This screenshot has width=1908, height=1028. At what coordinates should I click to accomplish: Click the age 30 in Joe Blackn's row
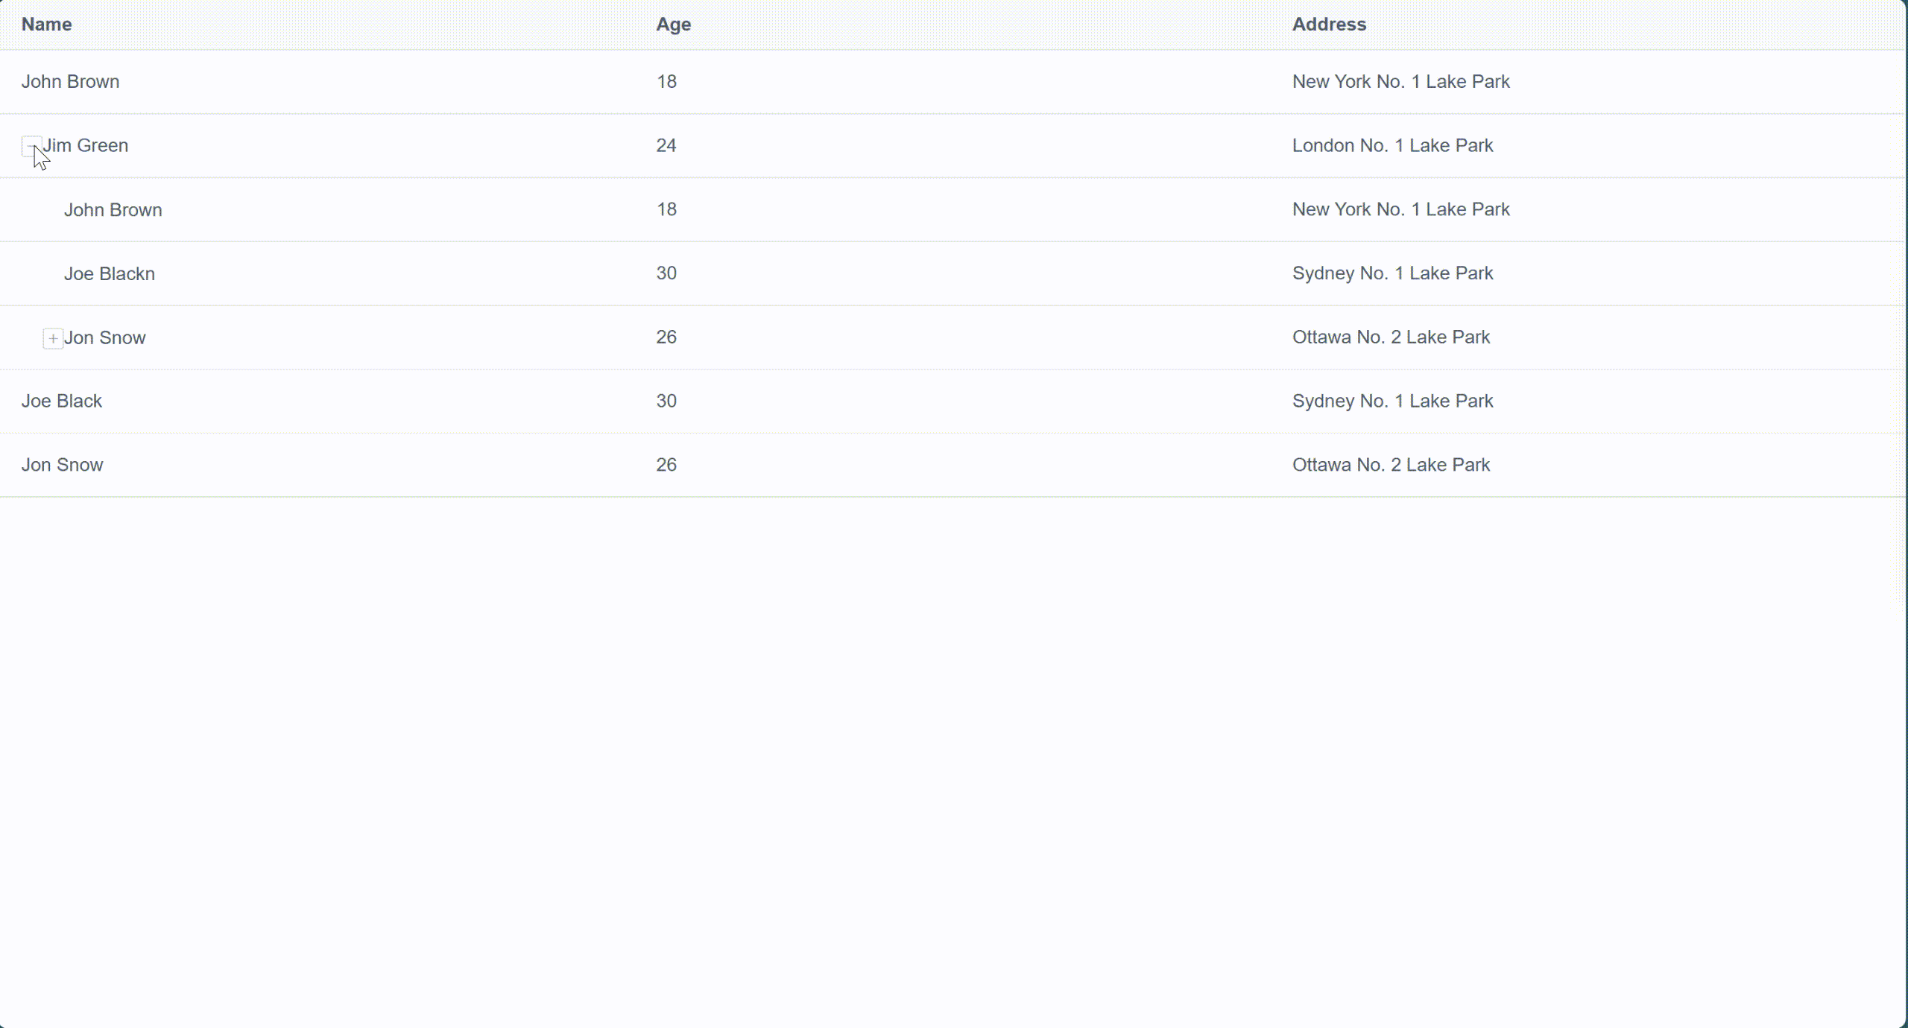click(666, 273)
